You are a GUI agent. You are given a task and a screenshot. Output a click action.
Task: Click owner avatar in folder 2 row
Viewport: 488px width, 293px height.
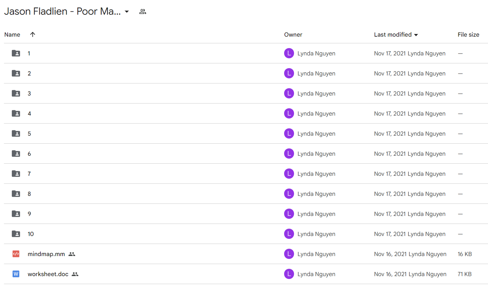click(289, 73)
